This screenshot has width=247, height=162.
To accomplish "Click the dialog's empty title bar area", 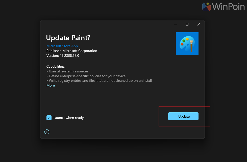I will click(x=106, y=24).
